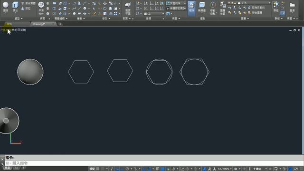Open the decimal units (十進位) dropdown
This screenshot has height=171, width=304.
click(260, 169)
